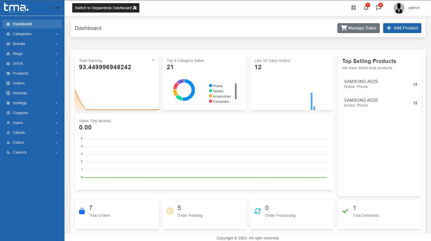Viewport: 431px width, 241px height.
Task: Open Orders in the sidebar
Action: pos(19,83)
